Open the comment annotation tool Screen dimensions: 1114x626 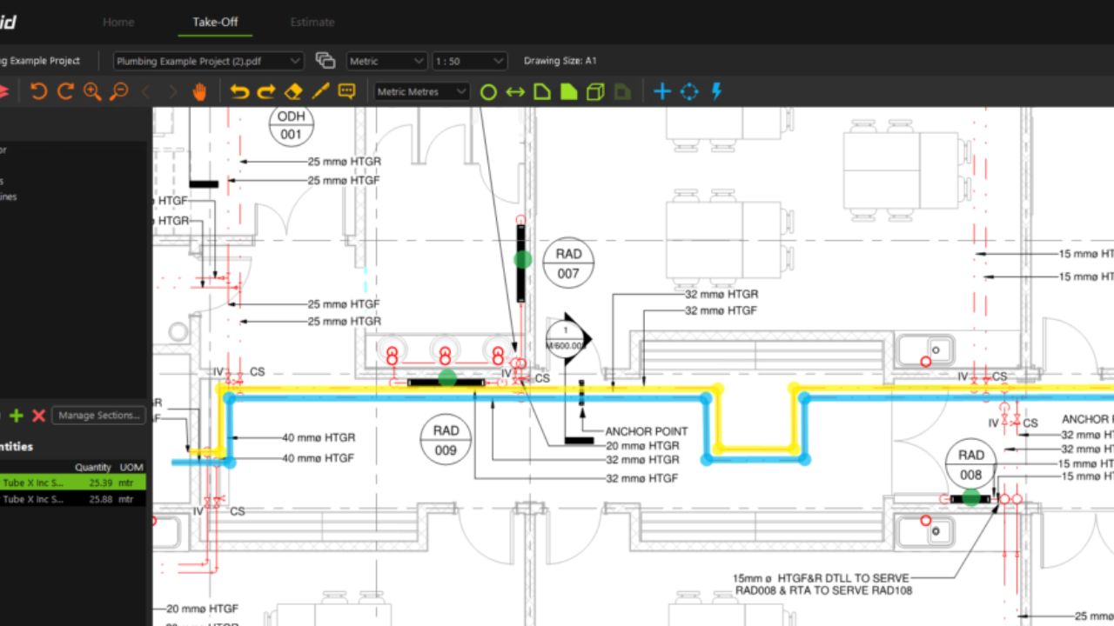pyautogui.click(x=346, y=90)
